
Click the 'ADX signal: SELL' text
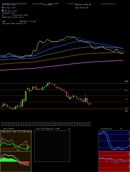[x=9, y=23]
